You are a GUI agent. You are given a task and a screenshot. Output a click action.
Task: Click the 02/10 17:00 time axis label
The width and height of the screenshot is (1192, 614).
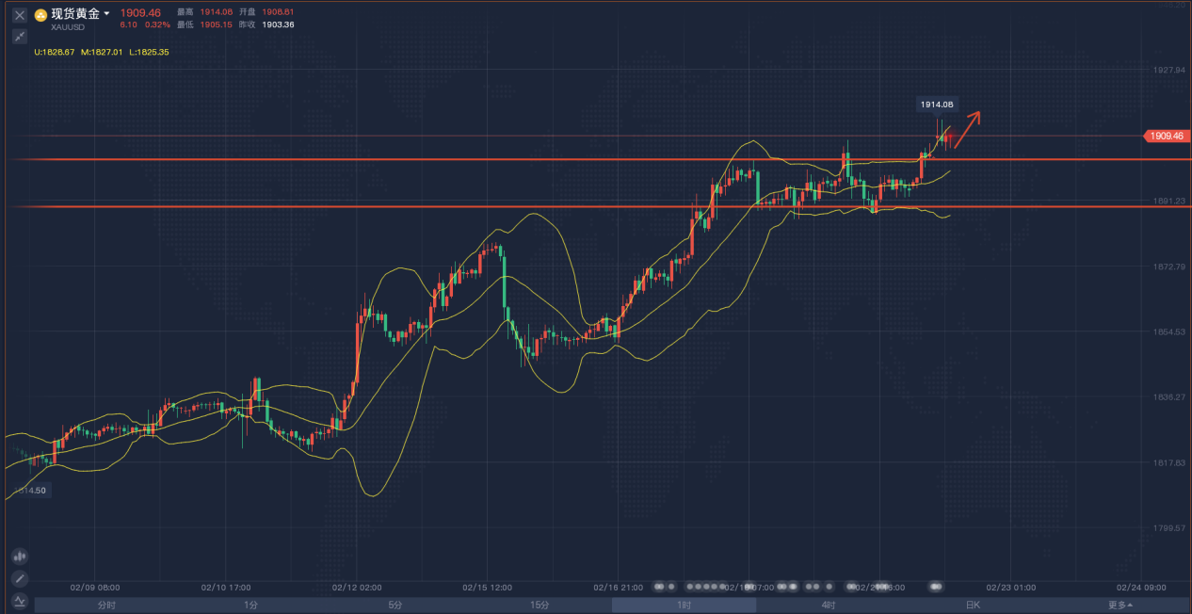pos(226,587)
